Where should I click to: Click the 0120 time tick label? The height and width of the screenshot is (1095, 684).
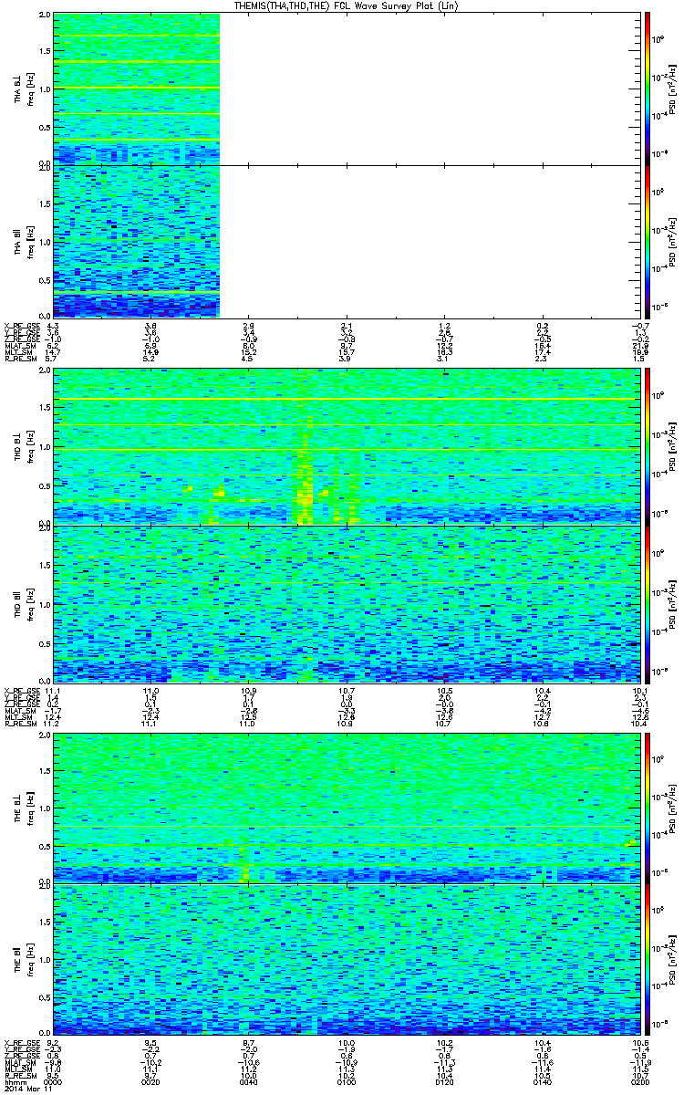(444, 1082)
